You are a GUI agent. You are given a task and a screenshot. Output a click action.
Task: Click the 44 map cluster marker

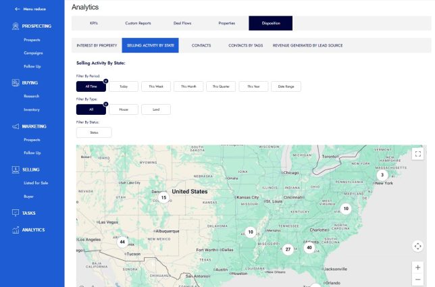tap(122, 241)
